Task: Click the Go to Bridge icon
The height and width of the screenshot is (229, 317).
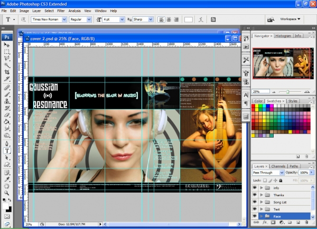Action: click(271, 20)
